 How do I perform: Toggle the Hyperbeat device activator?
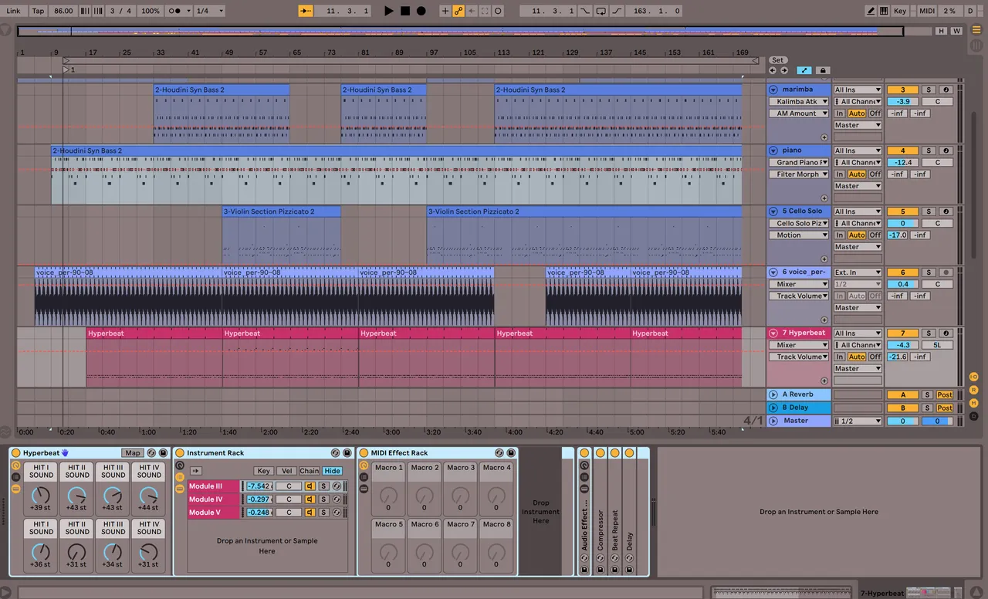pyautogui.click(x=15, y=452)
